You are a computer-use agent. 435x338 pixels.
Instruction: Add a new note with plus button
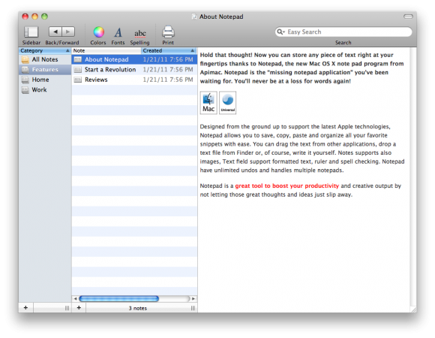coord(79,308)
